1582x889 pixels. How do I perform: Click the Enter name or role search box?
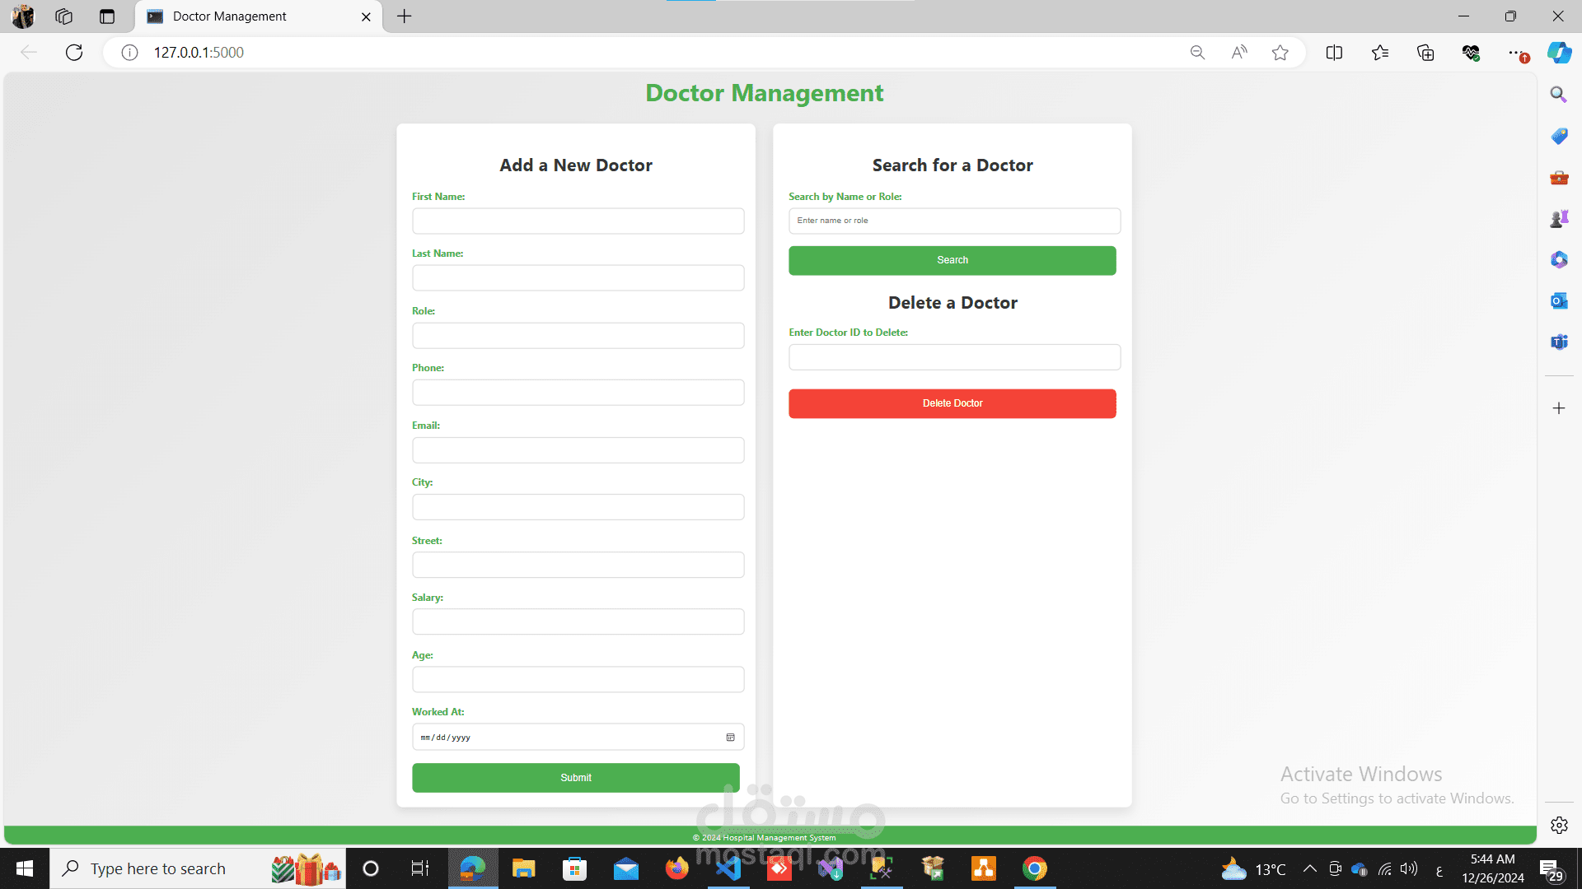coord(955,221)
